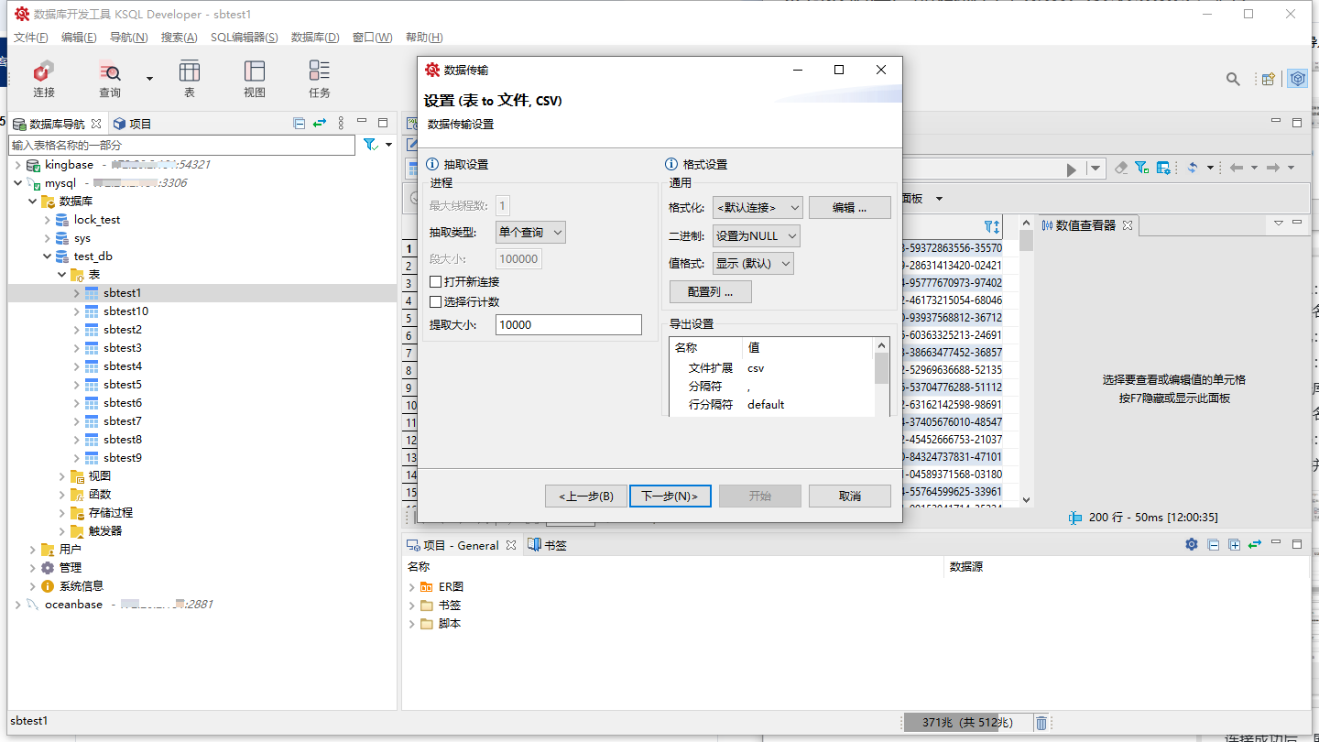Screen dimensions: 1319x742
Task: Click the column filter/sort icon in grid header
Action: click(x=992, y=226)
